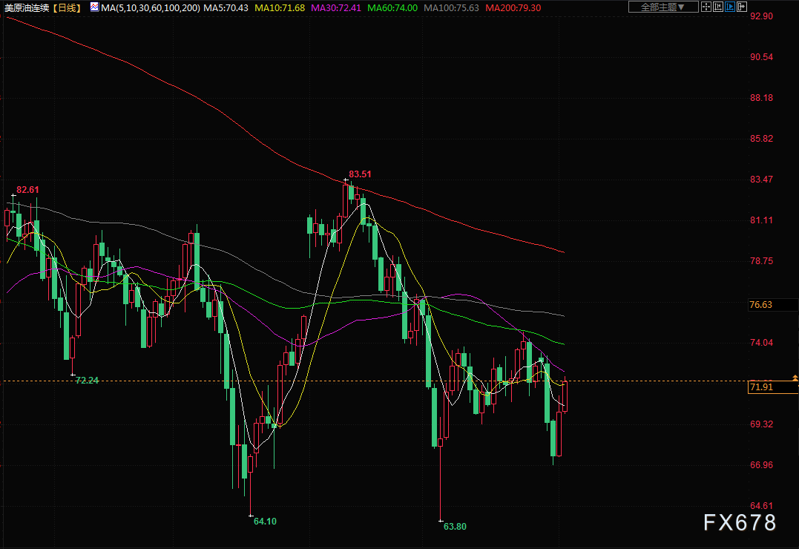Click the MA100:75.63 label
The width and height of the screenshot is (799, 549).
[451, 7]
